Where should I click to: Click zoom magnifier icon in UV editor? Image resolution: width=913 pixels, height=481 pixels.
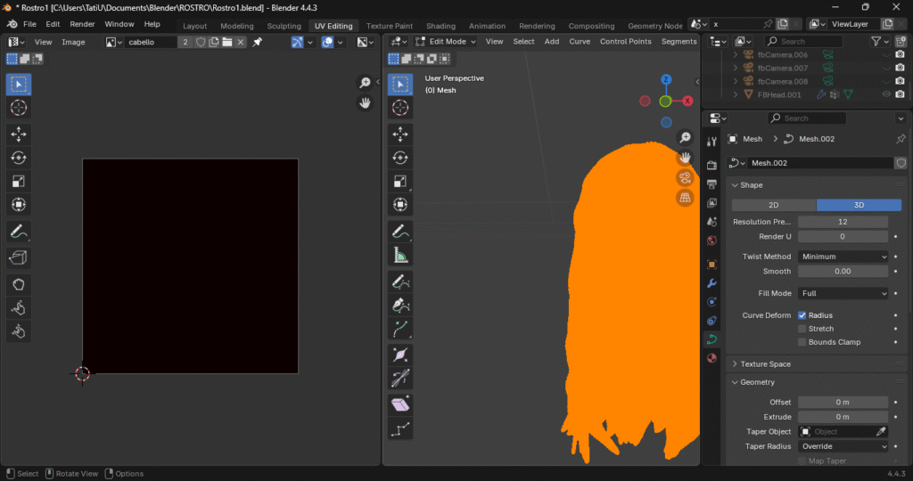(x=365, y=83)
